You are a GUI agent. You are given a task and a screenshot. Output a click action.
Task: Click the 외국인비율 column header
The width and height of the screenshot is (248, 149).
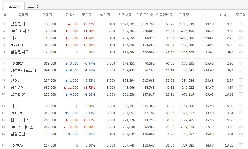point(164,15)
